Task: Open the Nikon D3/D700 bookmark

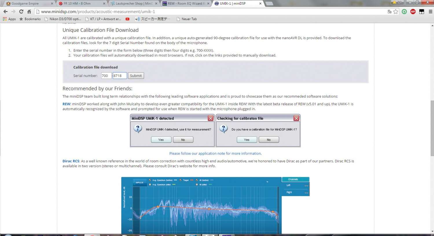Action: click(x=63, y=19)
